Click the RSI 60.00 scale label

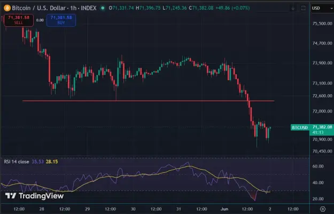(318, 166)
